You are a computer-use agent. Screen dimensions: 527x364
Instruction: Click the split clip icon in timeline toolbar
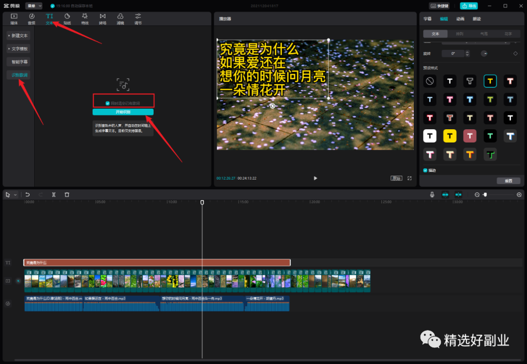click(54, 195)
